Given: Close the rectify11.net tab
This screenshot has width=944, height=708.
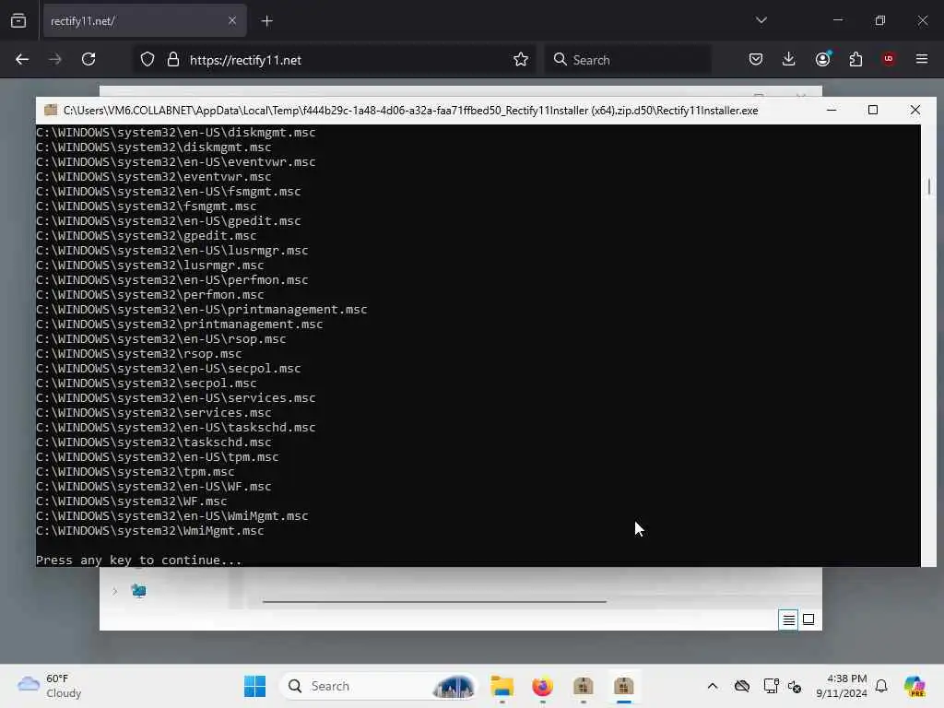Looking at the screenshot, I should pyautogui.click(x=232, y=21).
